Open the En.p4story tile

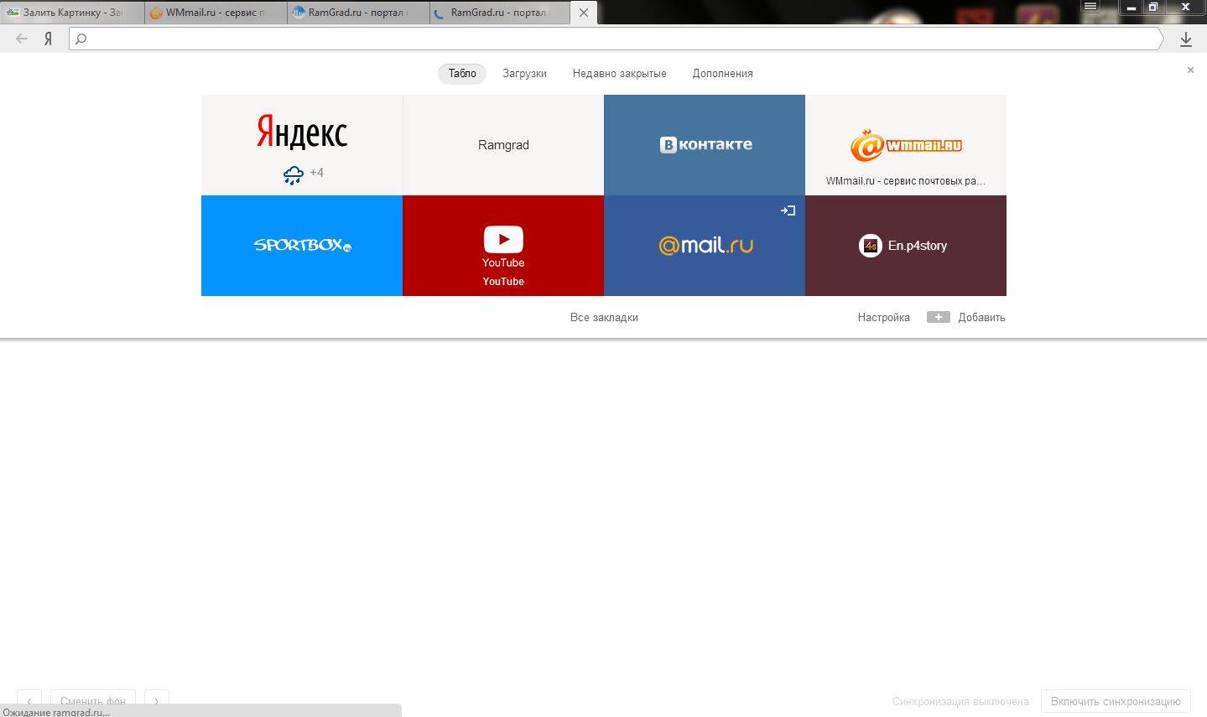point(906,246)
